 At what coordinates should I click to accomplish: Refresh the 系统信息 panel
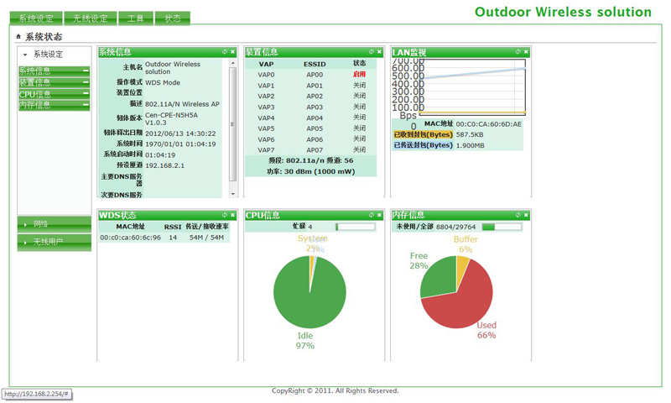coord(225,52)
